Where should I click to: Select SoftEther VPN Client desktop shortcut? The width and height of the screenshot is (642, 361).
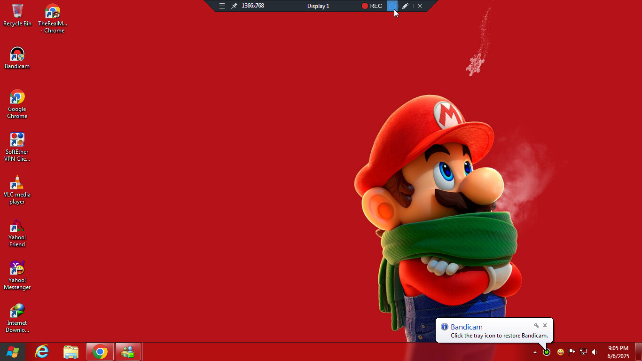[x=17, y=147]
